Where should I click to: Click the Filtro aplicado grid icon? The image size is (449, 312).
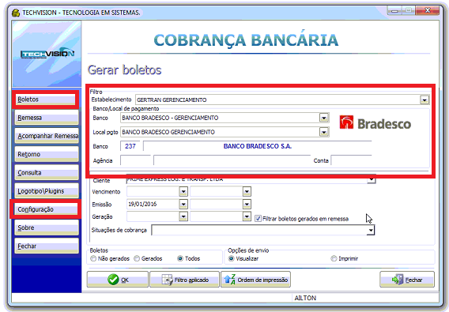click(x=167, y=280)
